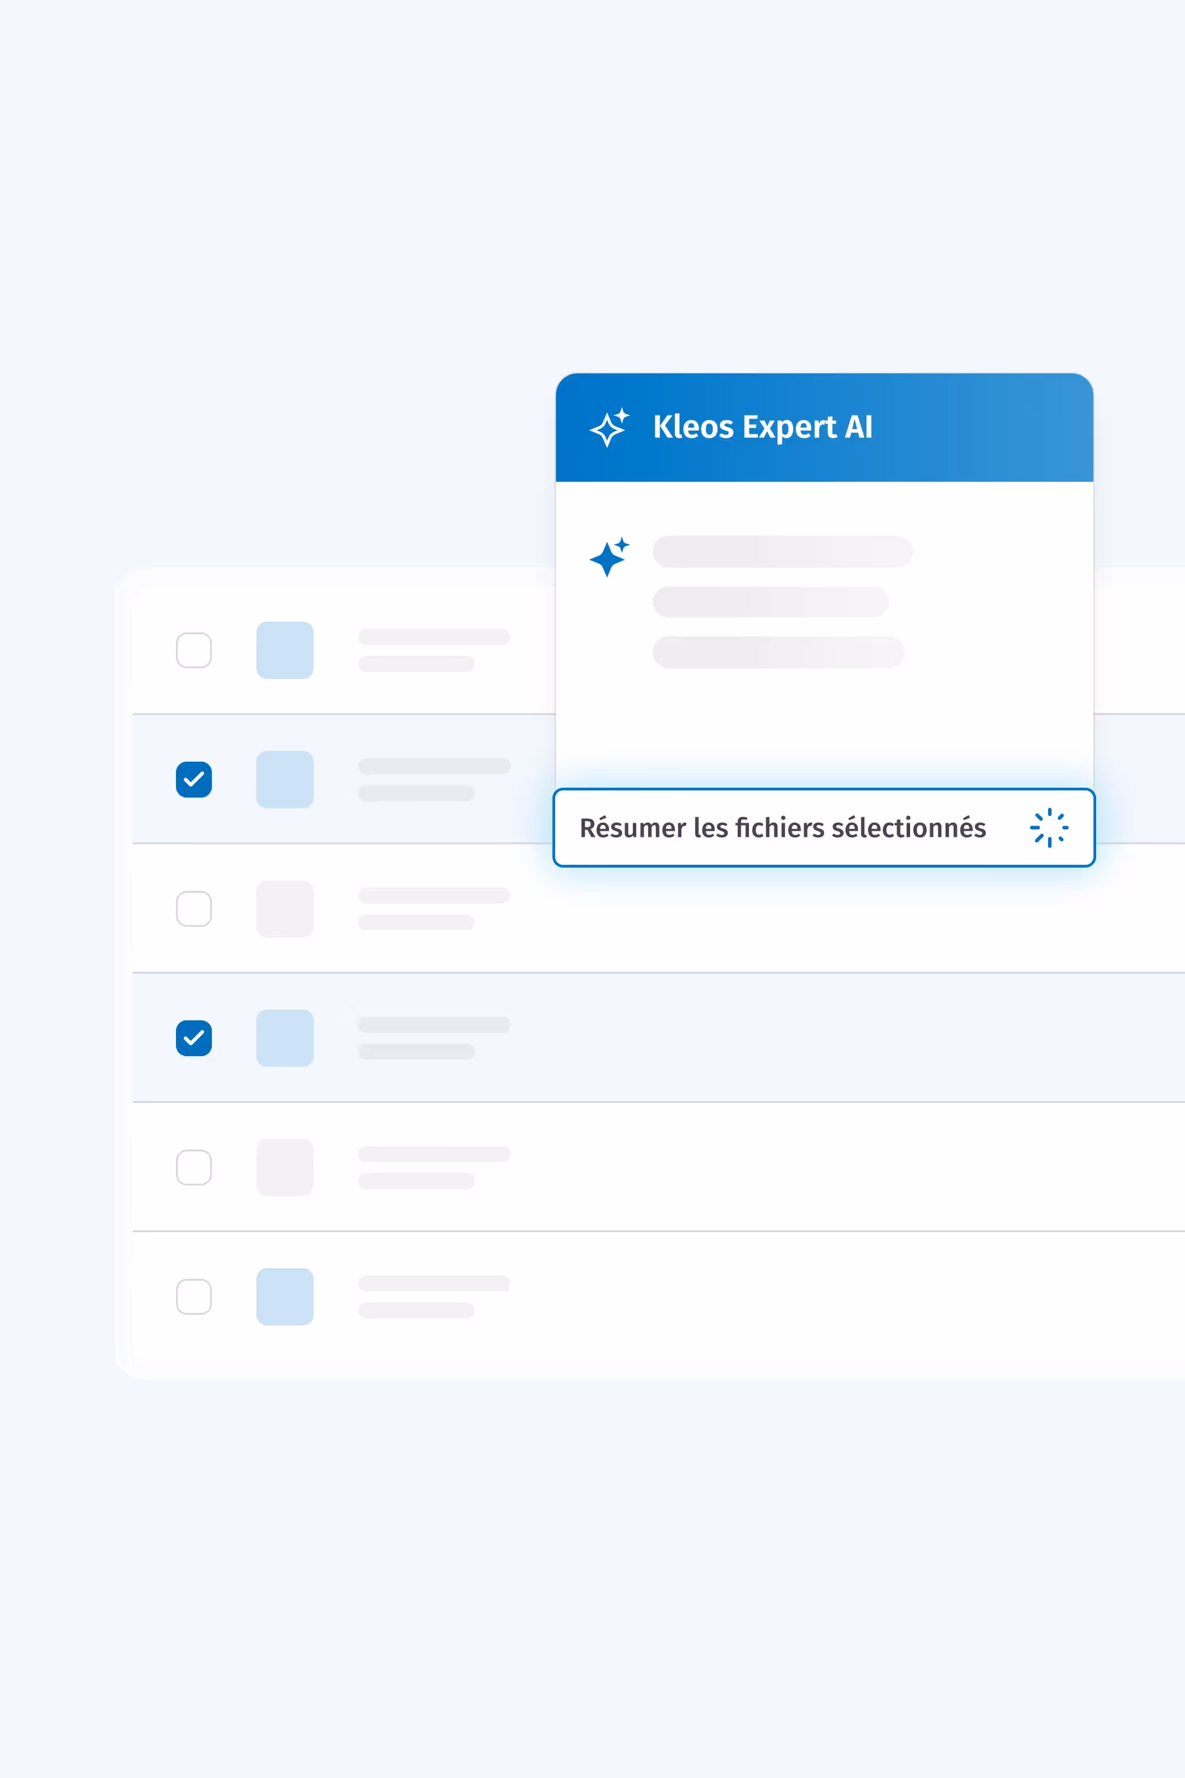1185x1778 pixels.
Task: Click the blue file thumbnail in the fourth row
Action: tap(285, 1038)
